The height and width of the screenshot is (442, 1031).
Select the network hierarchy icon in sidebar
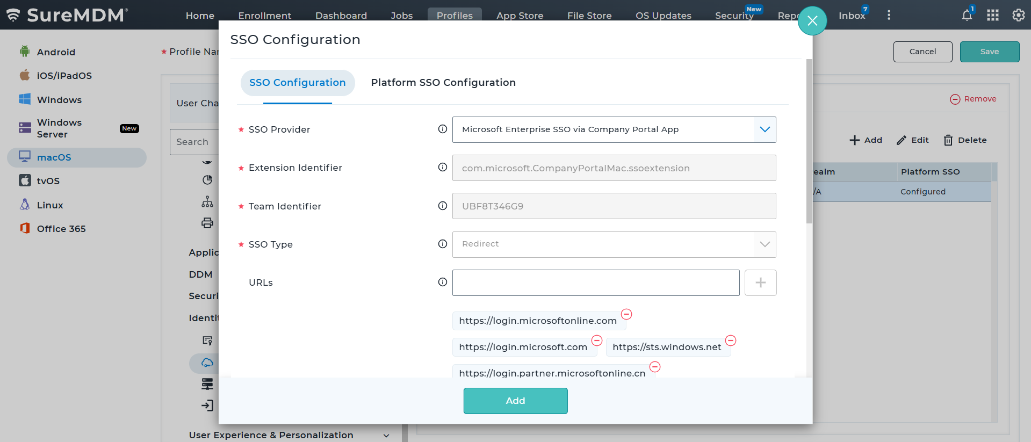[x=207, y=201]
